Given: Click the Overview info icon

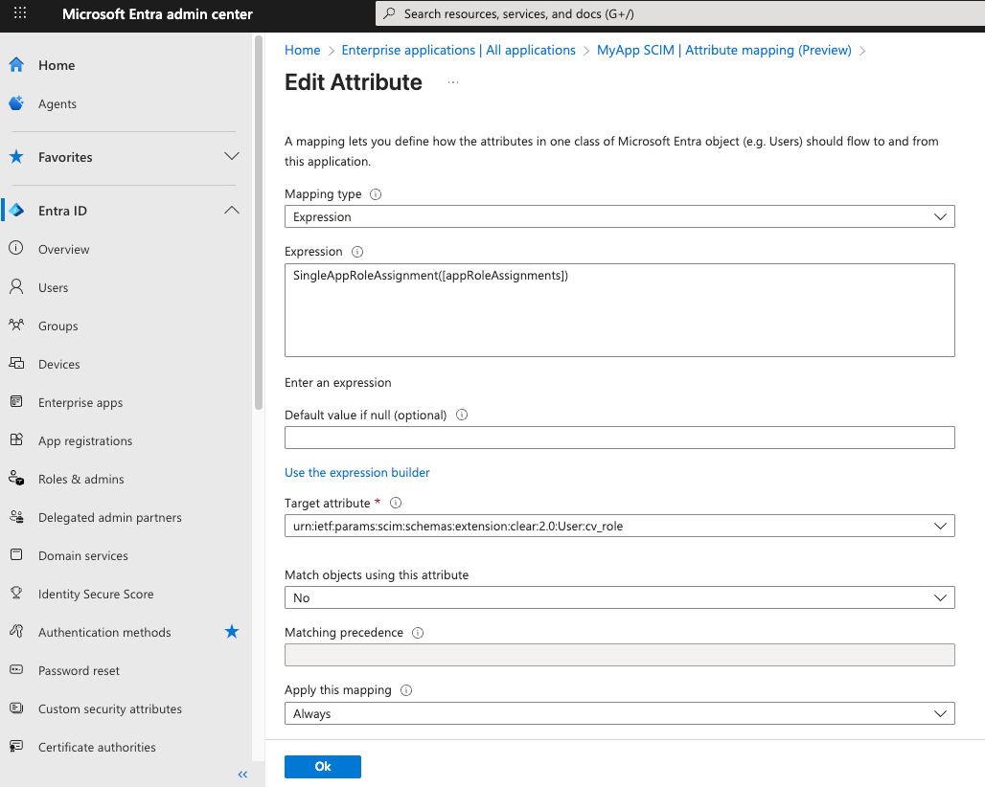Looking at the screenshot, I should (16, 249).
